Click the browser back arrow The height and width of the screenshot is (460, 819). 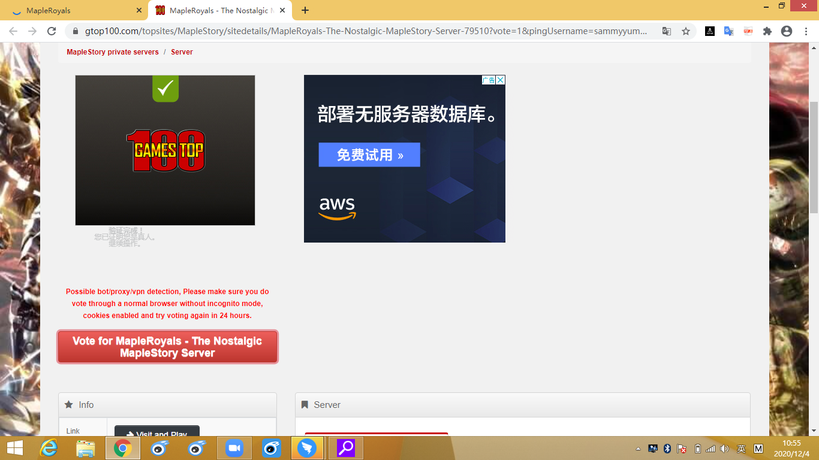click(x=13, y=31)
